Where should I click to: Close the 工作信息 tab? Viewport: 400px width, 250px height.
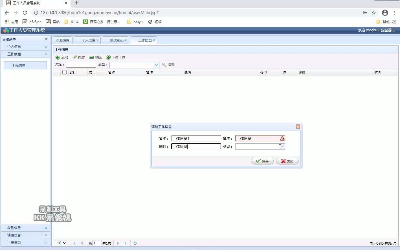click(154, 40)
